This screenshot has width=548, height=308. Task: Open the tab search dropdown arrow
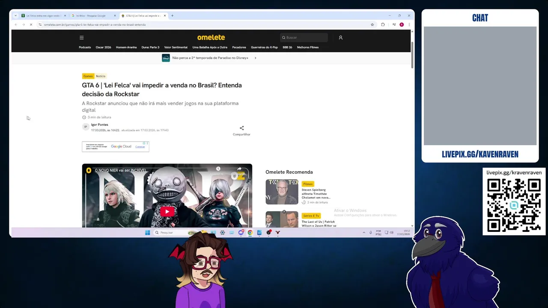(x=15, y=16)
